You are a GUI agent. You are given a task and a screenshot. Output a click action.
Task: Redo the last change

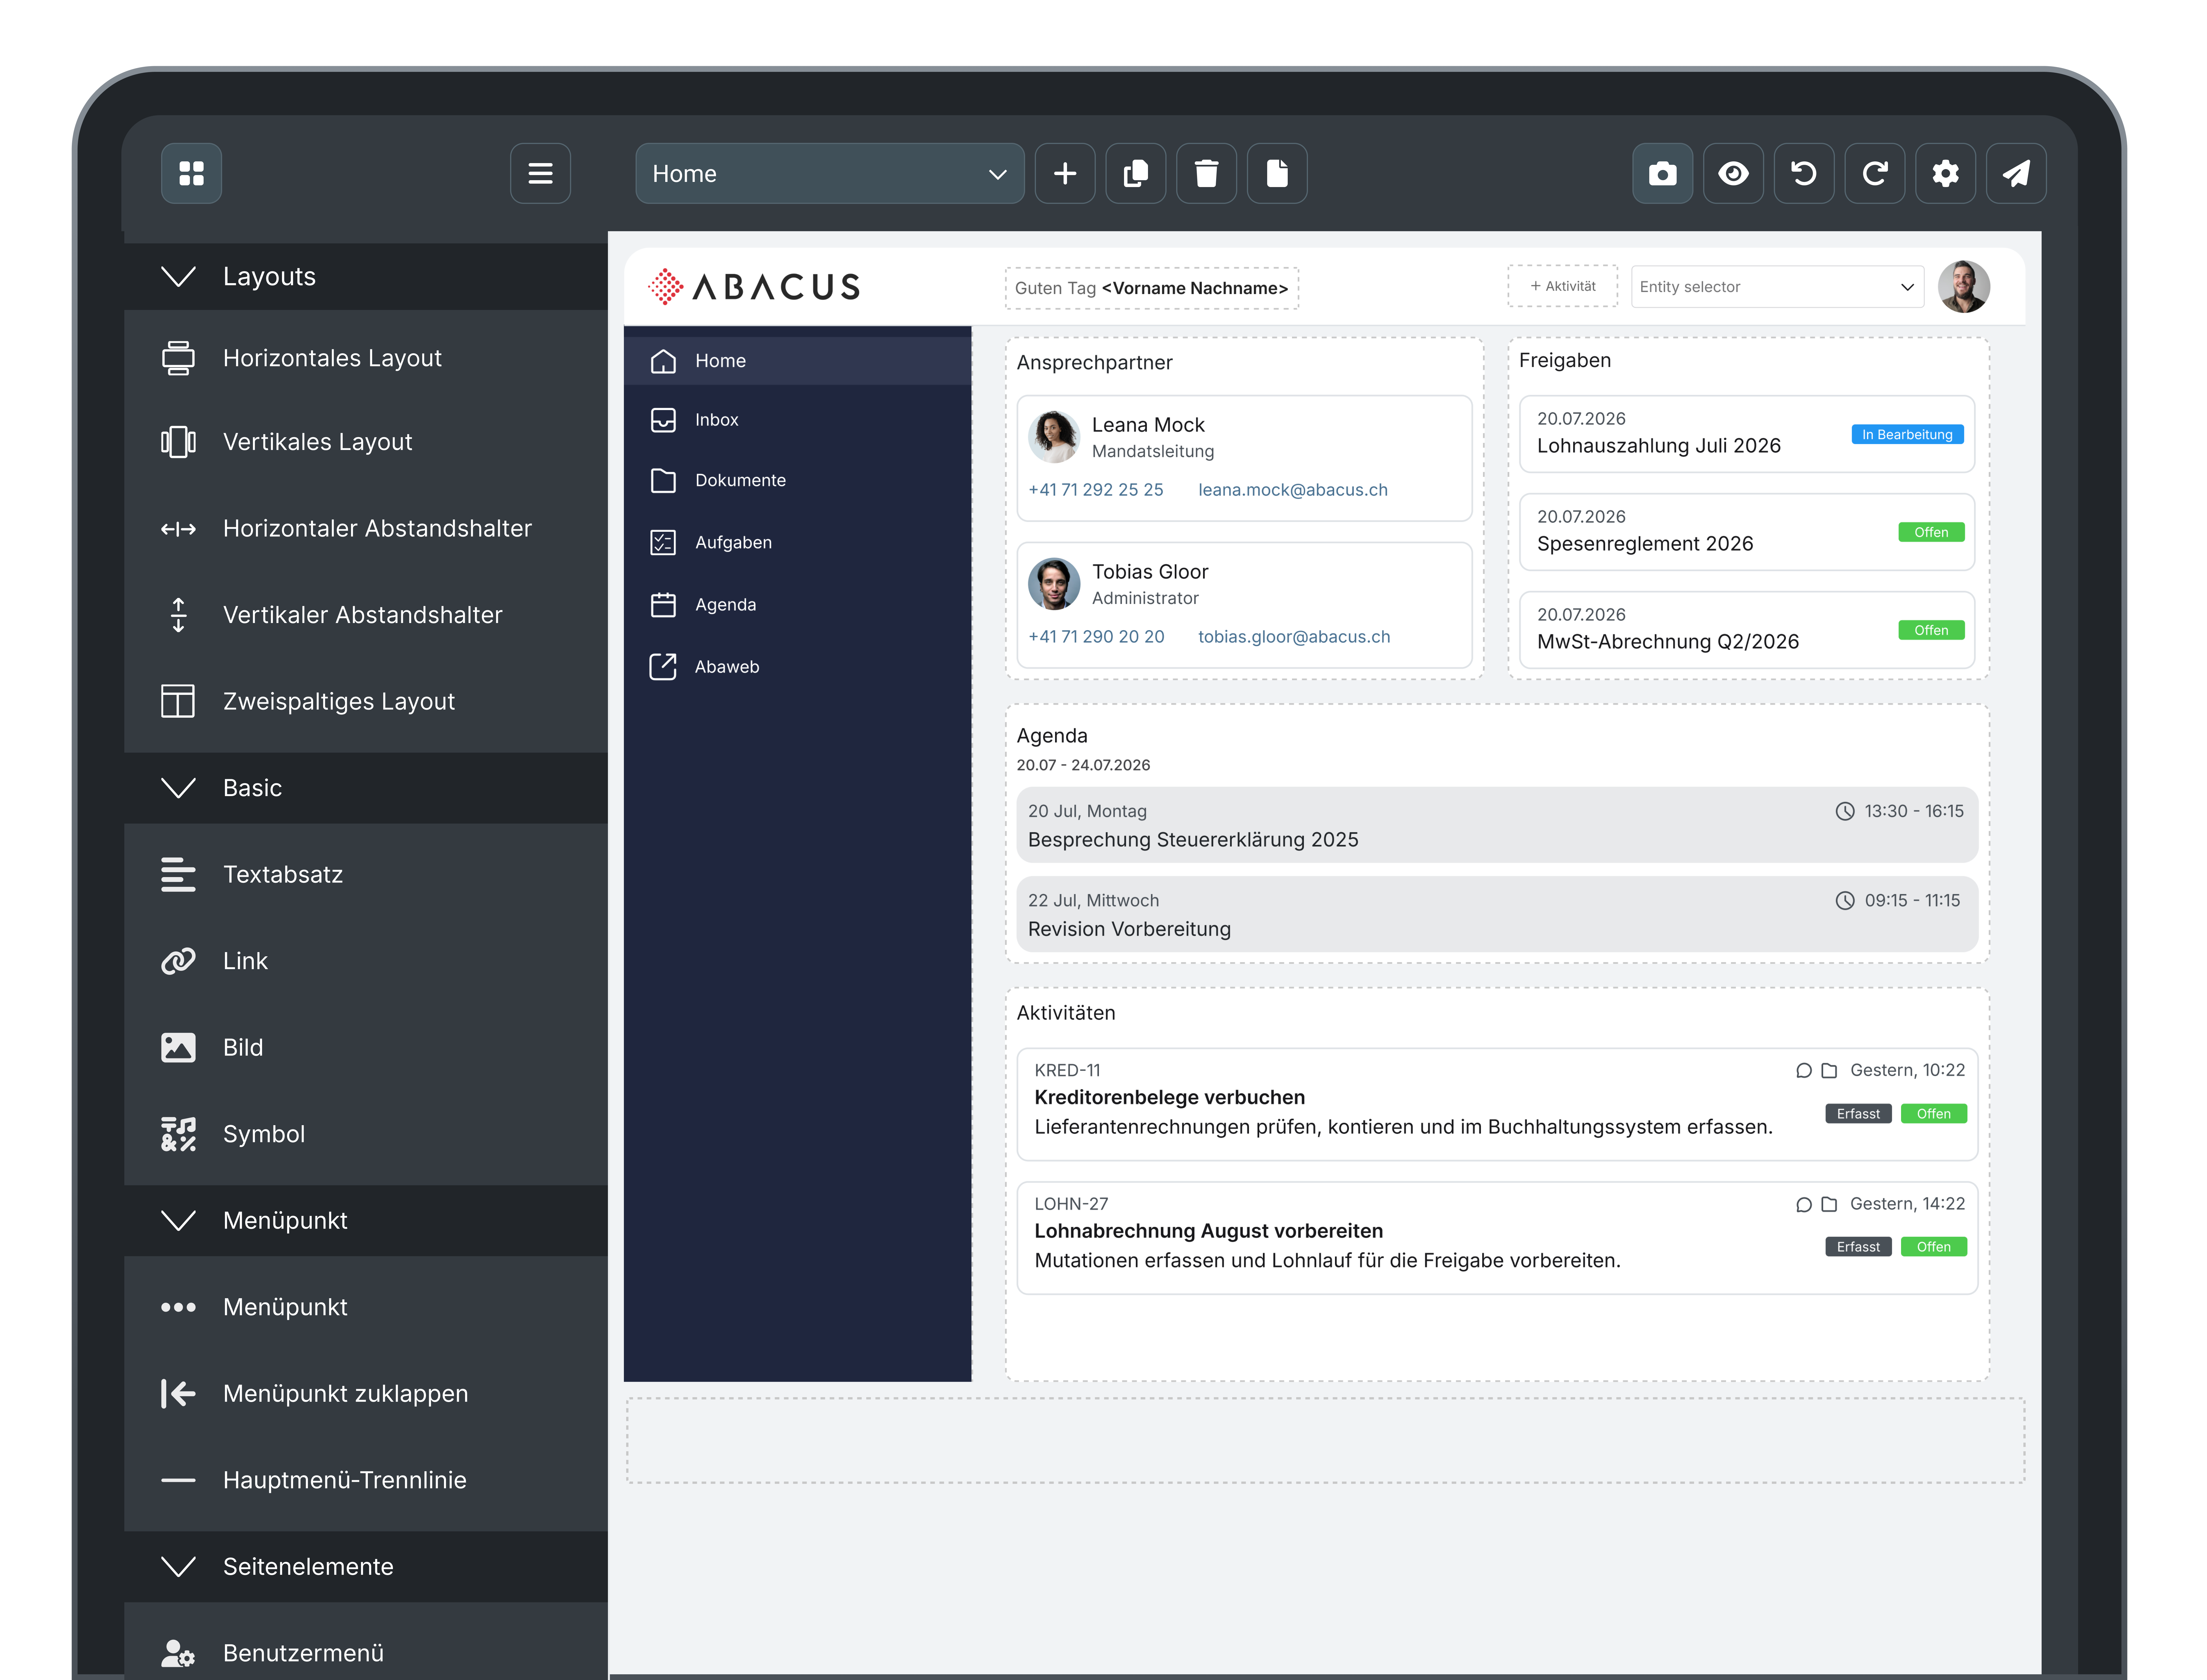point(1875,173)
